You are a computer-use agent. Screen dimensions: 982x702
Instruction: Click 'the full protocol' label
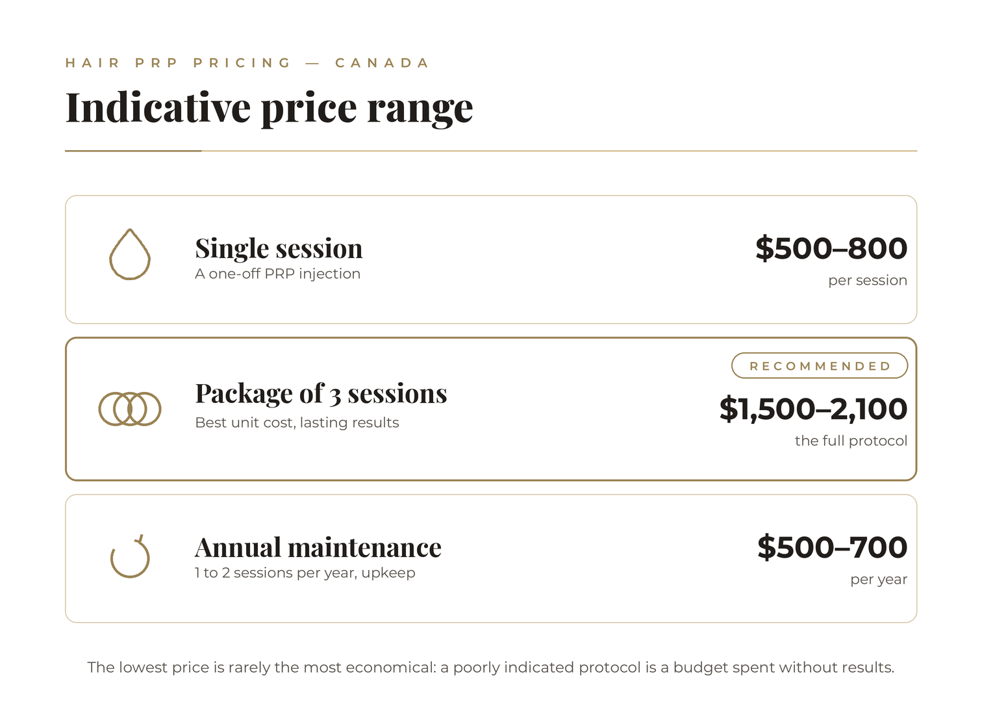851,441
